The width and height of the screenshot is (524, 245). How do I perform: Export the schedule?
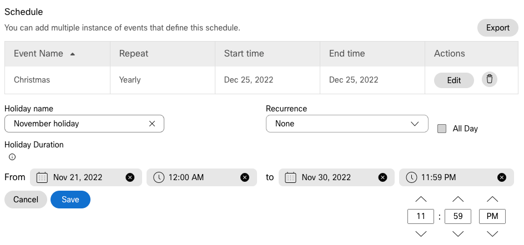pos(497,28)
